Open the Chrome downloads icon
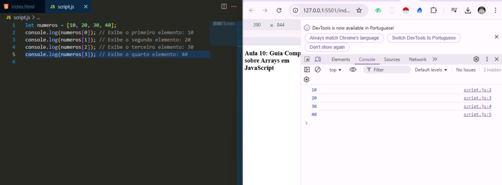The width and height of the screenshot is (502, 185). coord(468,11)
